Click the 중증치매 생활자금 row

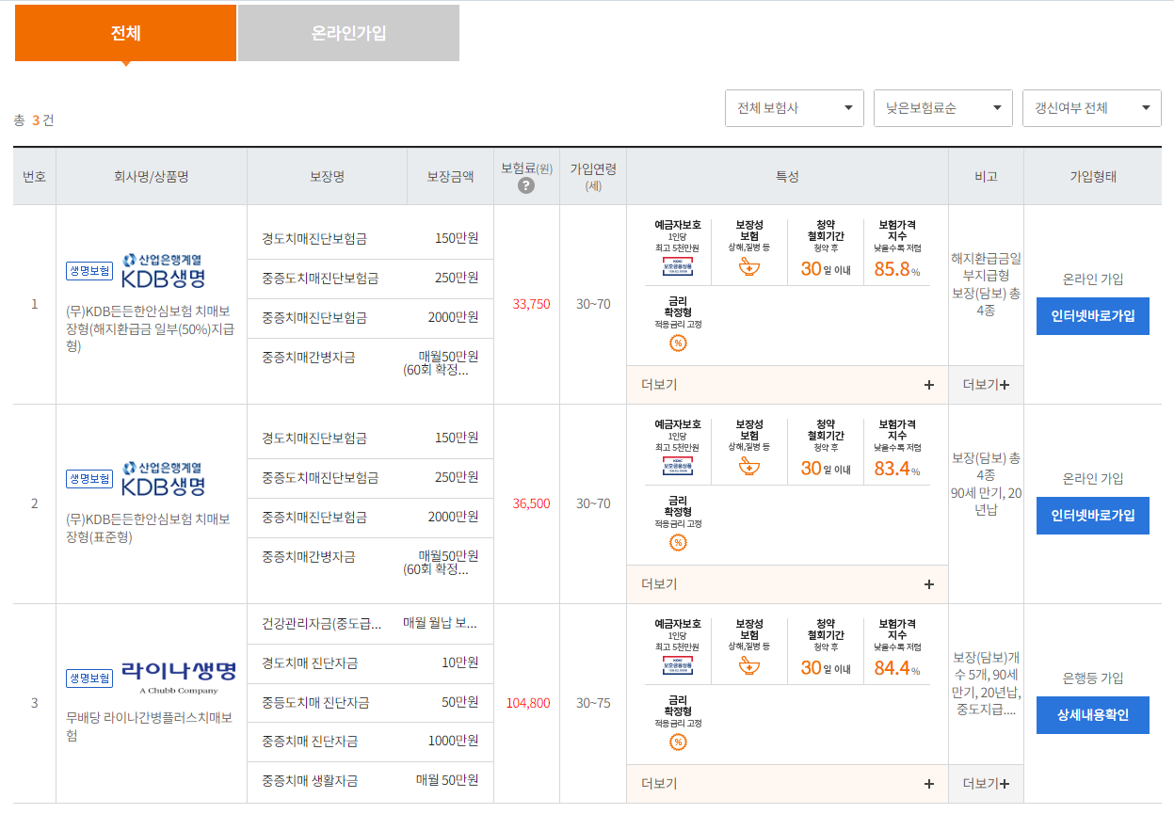coord(370,781)
